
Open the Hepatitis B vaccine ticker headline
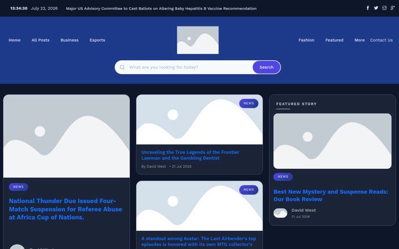[161, 8]
